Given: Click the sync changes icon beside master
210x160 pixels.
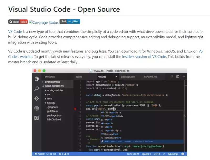Looking at the screenshot, I should coord(48,154).
